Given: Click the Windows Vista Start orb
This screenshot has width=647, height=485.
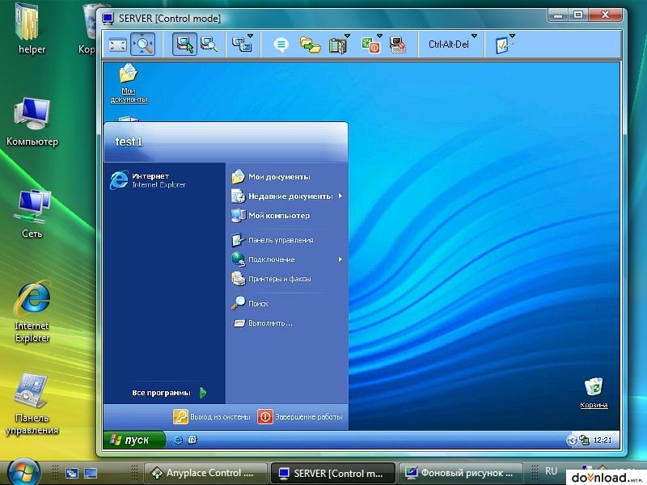Looking at the screenshot, I should 24,473.
